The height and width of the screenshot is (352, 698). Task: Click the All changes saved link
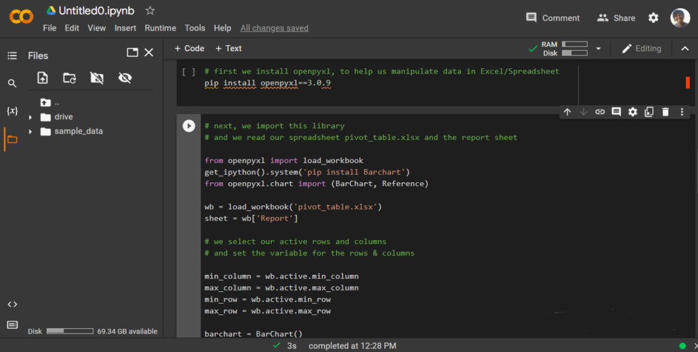pyautogui.click(x=274, y=28)
